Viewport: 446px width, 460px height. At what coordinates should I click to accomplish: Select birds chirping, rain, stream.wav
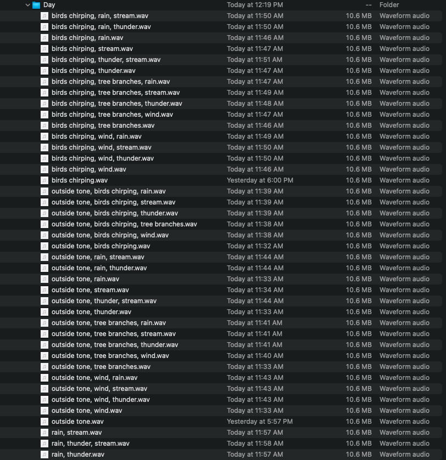coord(100,16)
